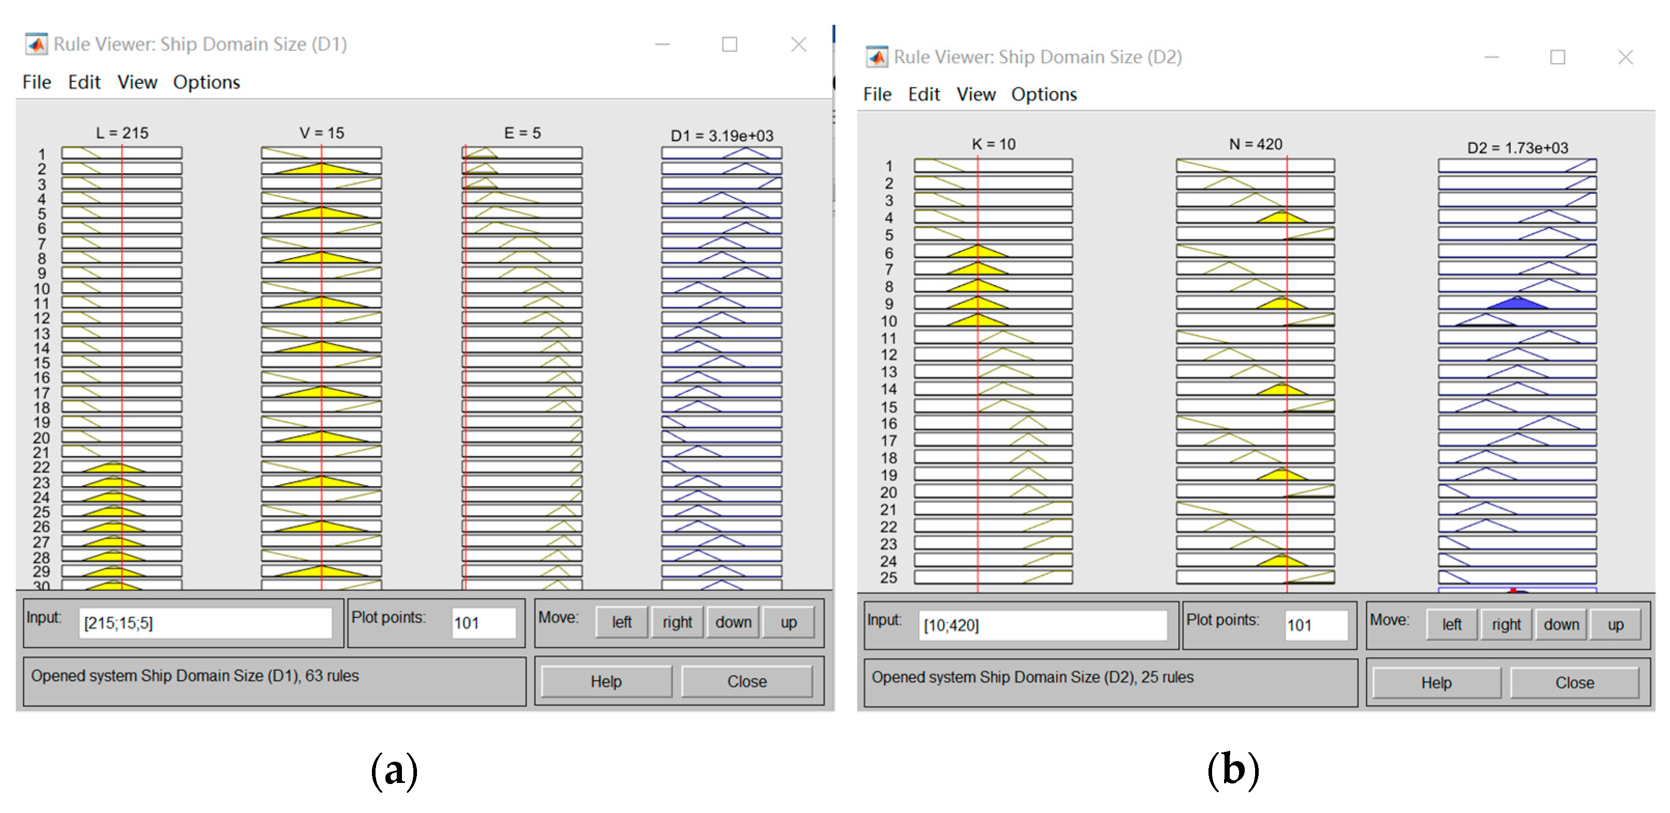
Task: Open File menu in D1 Rule Viewer
Action: coord(36,82)
